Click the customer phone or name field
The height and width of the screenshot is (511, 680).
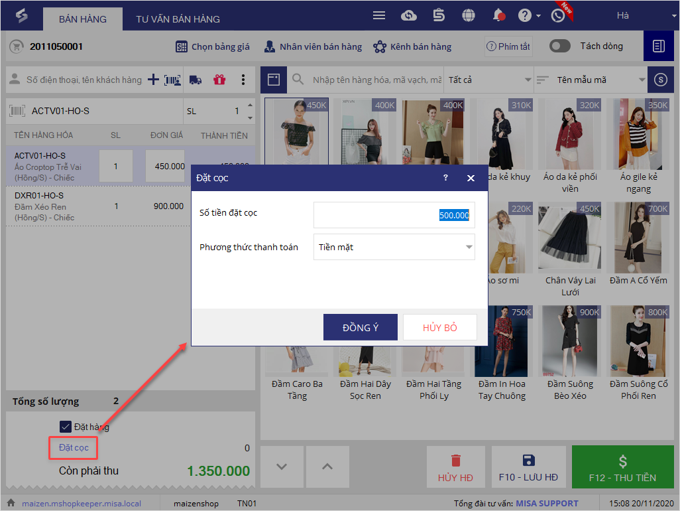pos(84,80)
